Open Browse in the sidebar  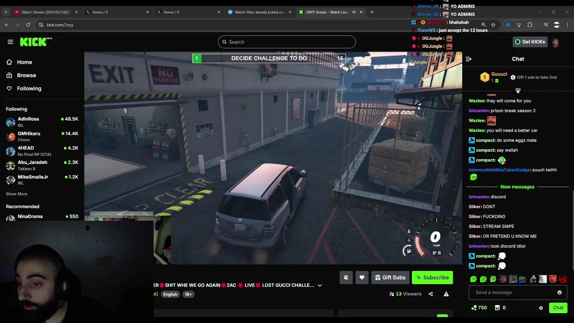pyautogui.click(x=21, y=75)
